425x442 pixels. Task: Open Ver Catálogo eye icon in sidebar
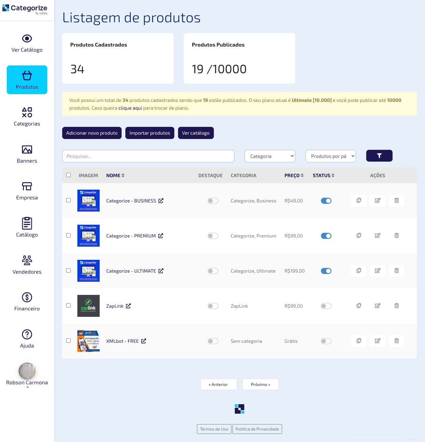click(27, 38)
